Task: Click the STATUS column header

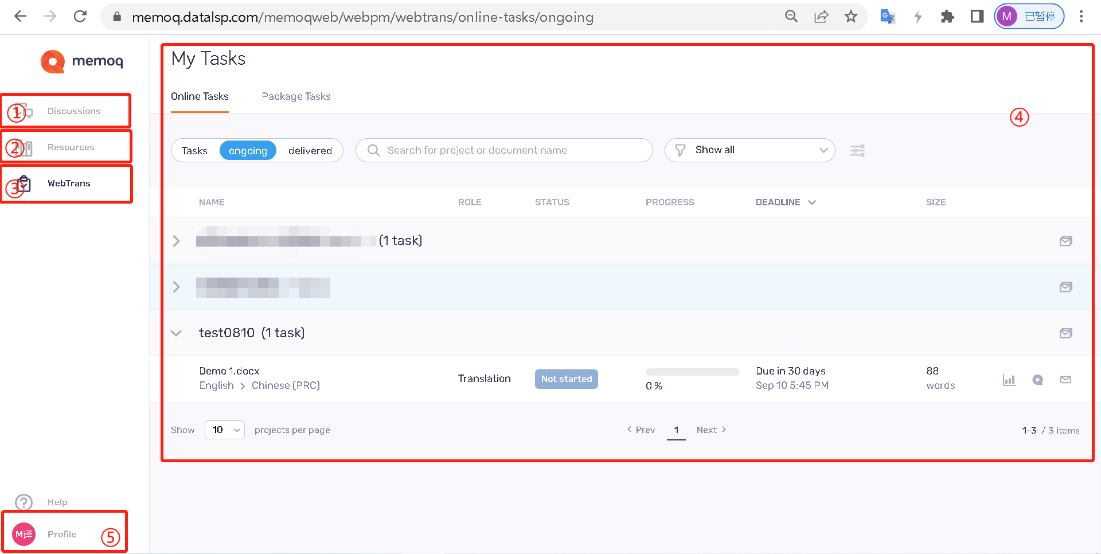Action: click(x=552, y=202)
